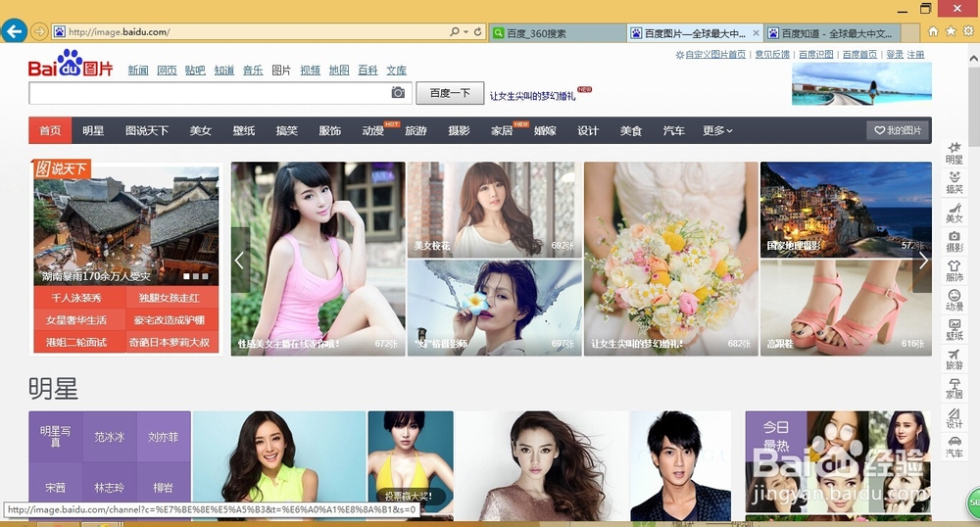Open the 新闻 link in top navigation

[138, 70]
